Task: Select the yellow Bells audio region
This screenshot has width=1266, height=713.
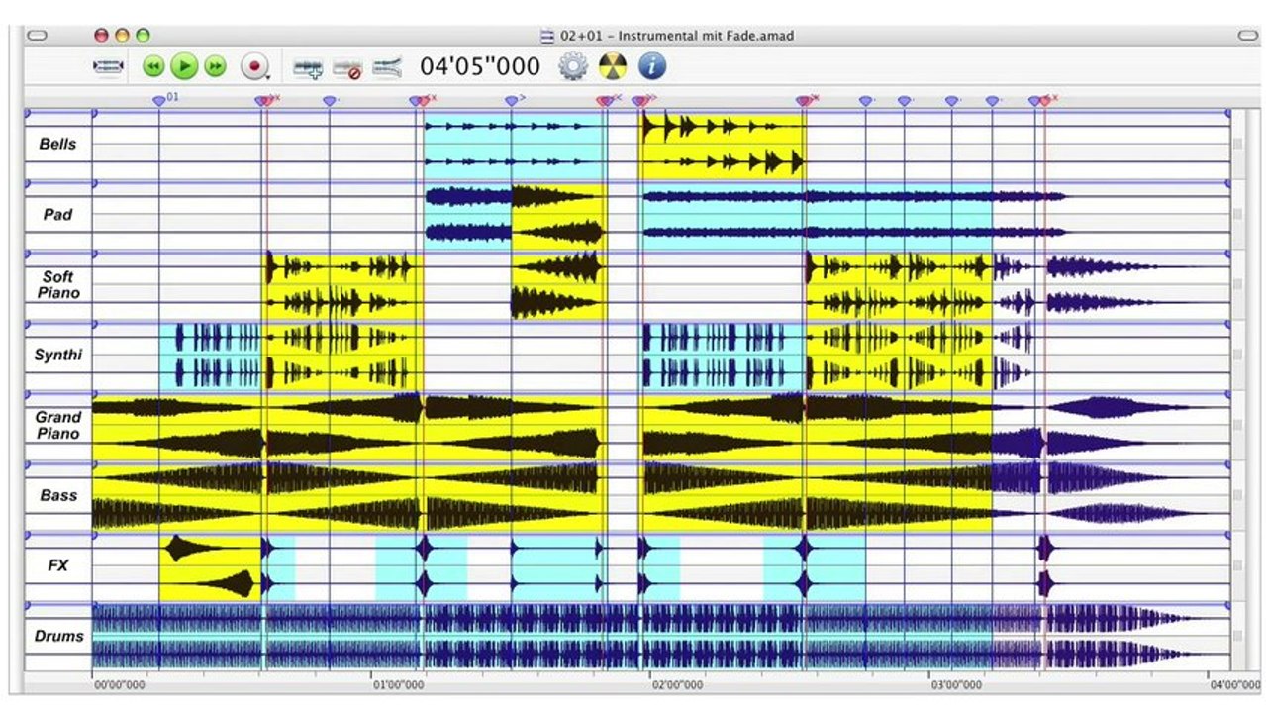Action: (x=723, y=145)
